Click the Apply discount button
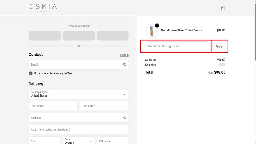 (x=219, y=46)
